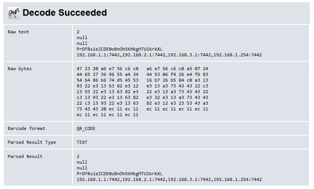This screenshot has height=189, width=314.
Task: Click the key string in Parsed Result
Action: pyautogui.click(x=119, y=174)
